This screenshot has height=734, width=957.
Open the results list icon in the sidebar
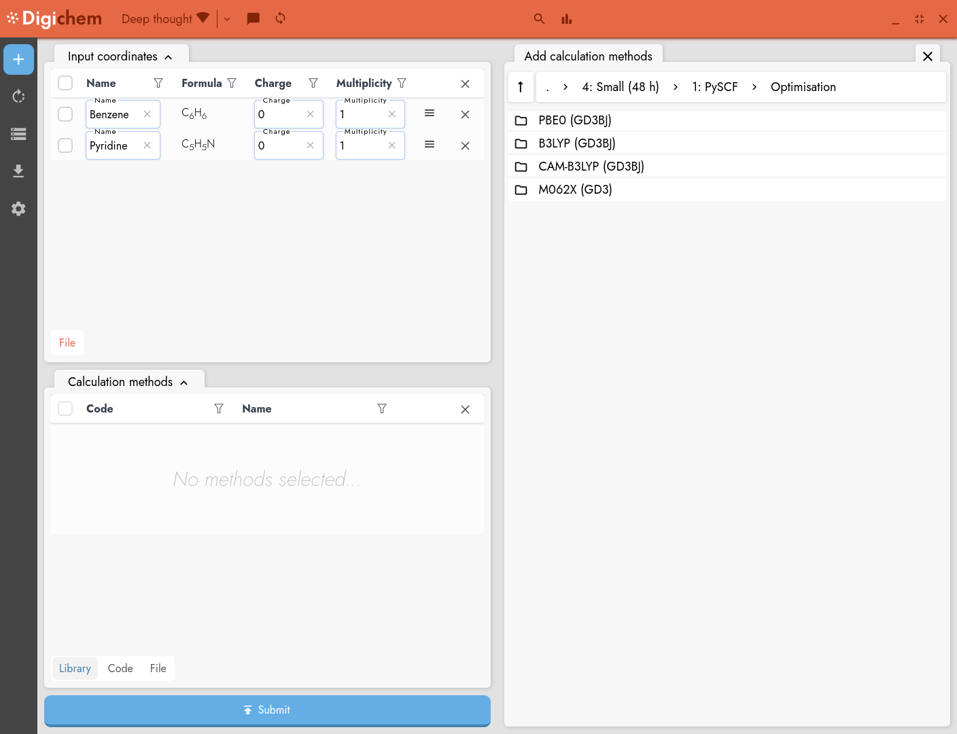pyautogui.click(x=18, y=134)
